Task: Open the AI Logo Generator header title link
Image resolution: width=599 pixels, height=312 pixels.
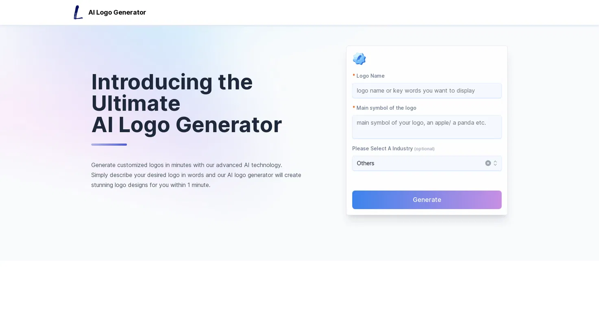Action: click(117, 12)
